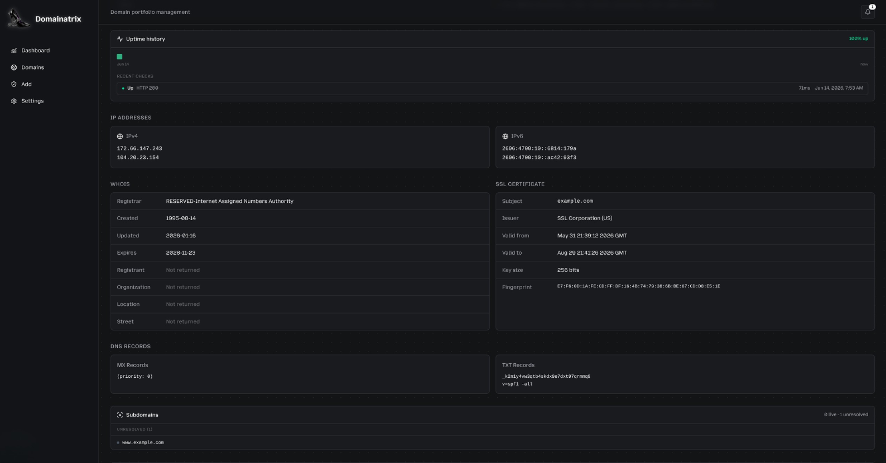This screenshot has width=886, height=463.
Task: Click the Uptime history heading
Action: [146, 39]
